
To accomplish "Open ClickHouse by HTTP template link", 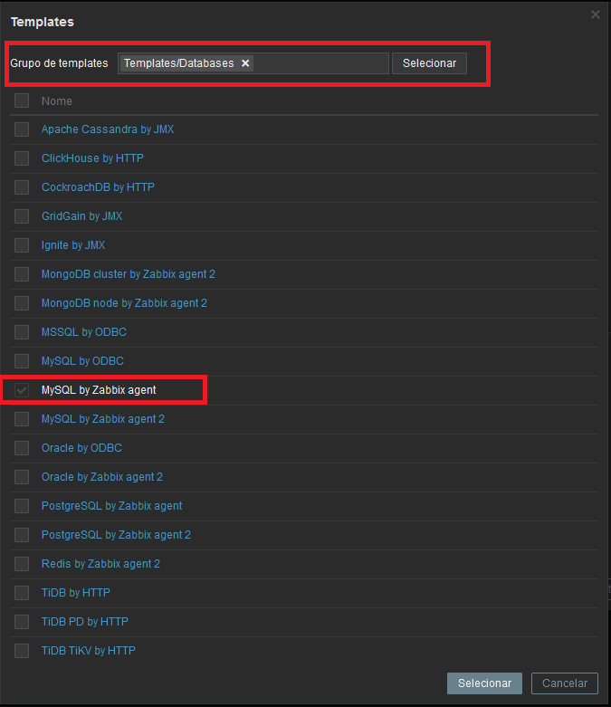I will [92, 158].
